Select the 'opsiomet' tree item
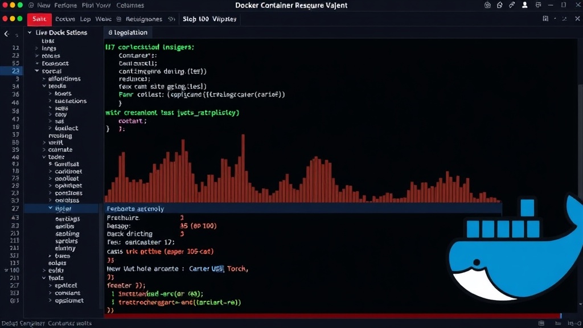This screenshot has height=328, width=583. (69, 301)
